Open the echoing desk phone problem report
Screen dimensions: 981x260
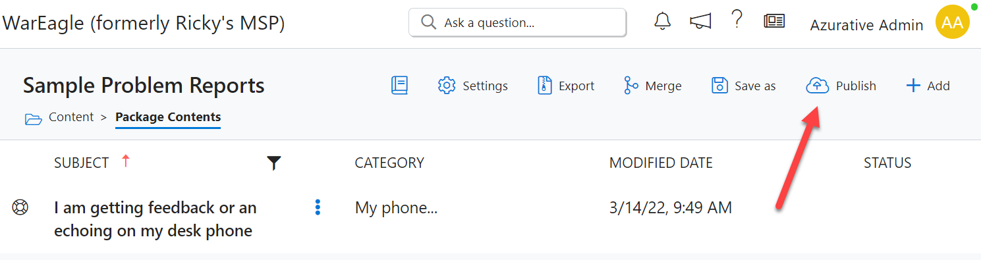point(155,219)
